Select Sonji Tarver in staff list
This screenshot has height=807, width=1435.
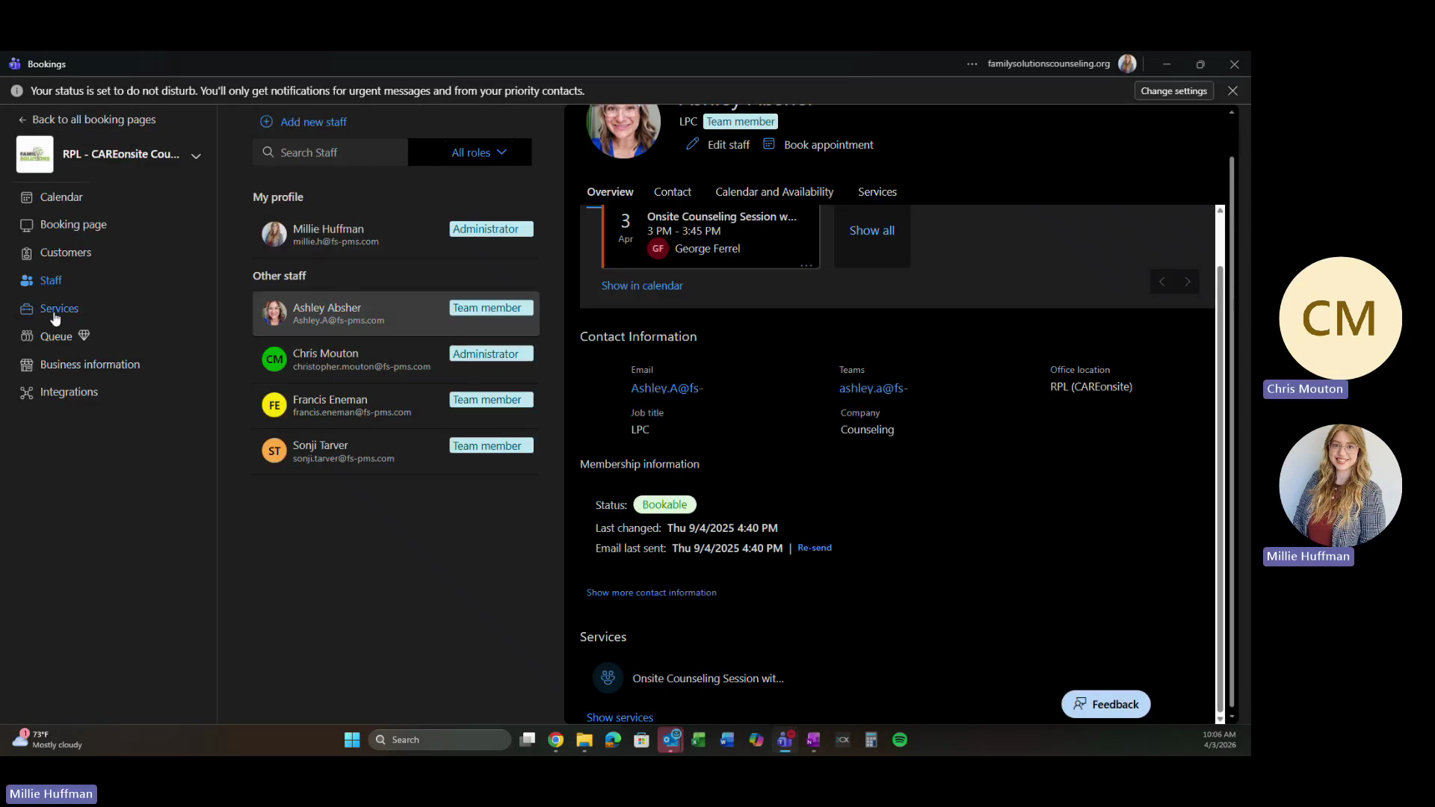pos(396,451)
